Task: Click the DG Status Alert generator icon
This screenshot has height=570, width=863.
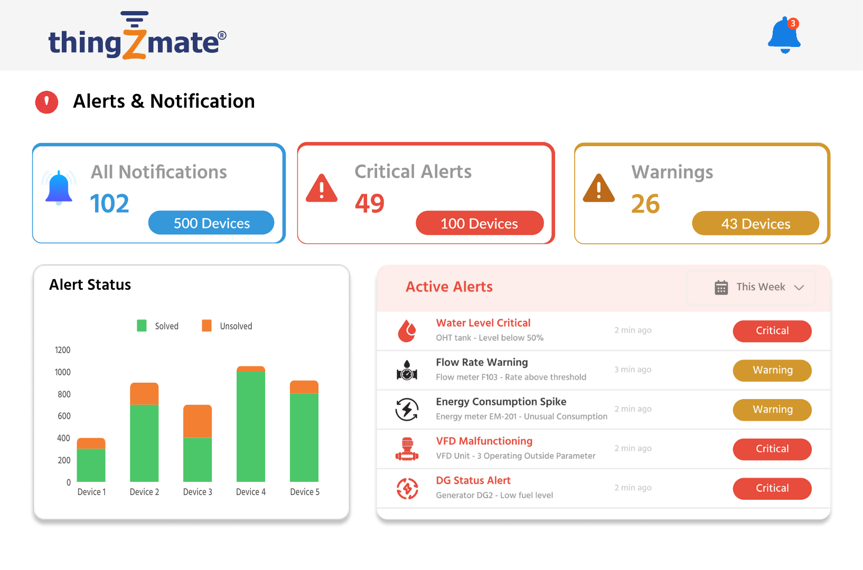Action: pos(407,488)
